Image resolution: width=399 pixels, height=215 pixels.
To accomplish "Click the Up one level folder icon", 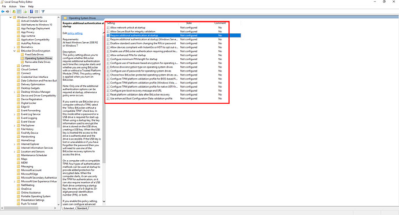I will pyautogui.click(x=14, y=12).
